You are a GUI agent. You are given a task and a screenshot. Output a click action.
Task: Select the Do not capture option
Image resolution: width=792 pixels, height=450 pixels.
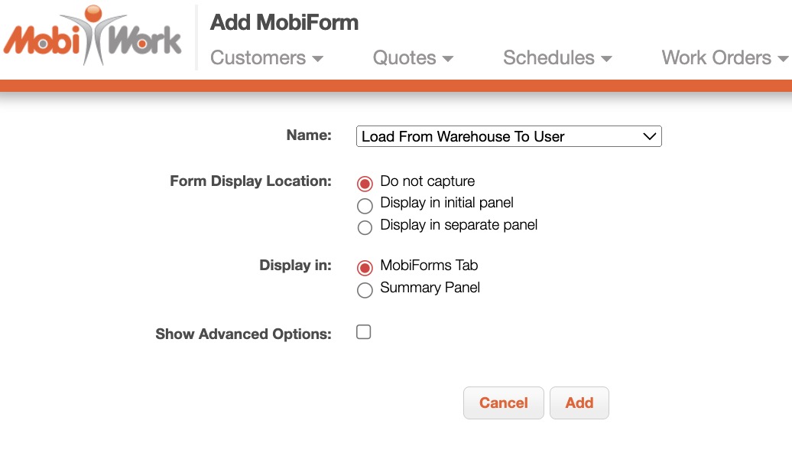pos(365,183)
